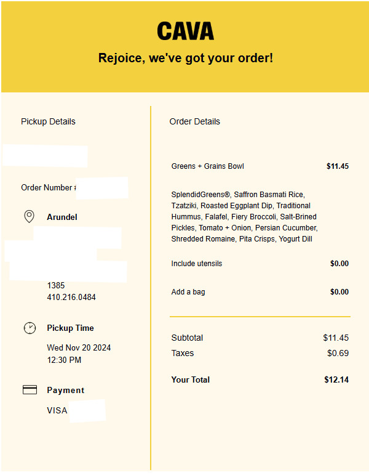Click the Order Details heading

(x=194, y=121)
